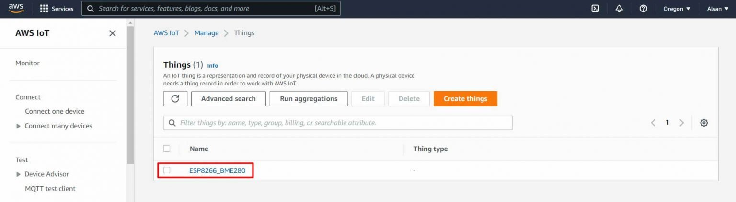Click the filter things search field
Viewport: 736px width, 202px height.
[338, 123]
